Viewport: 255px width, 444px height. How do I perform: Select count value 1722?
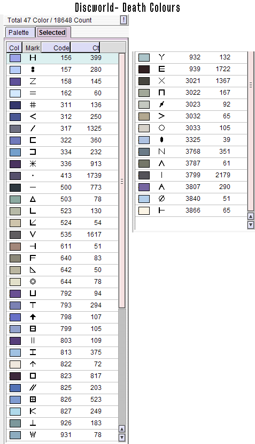pyautogui.click(x=223, y=69)
